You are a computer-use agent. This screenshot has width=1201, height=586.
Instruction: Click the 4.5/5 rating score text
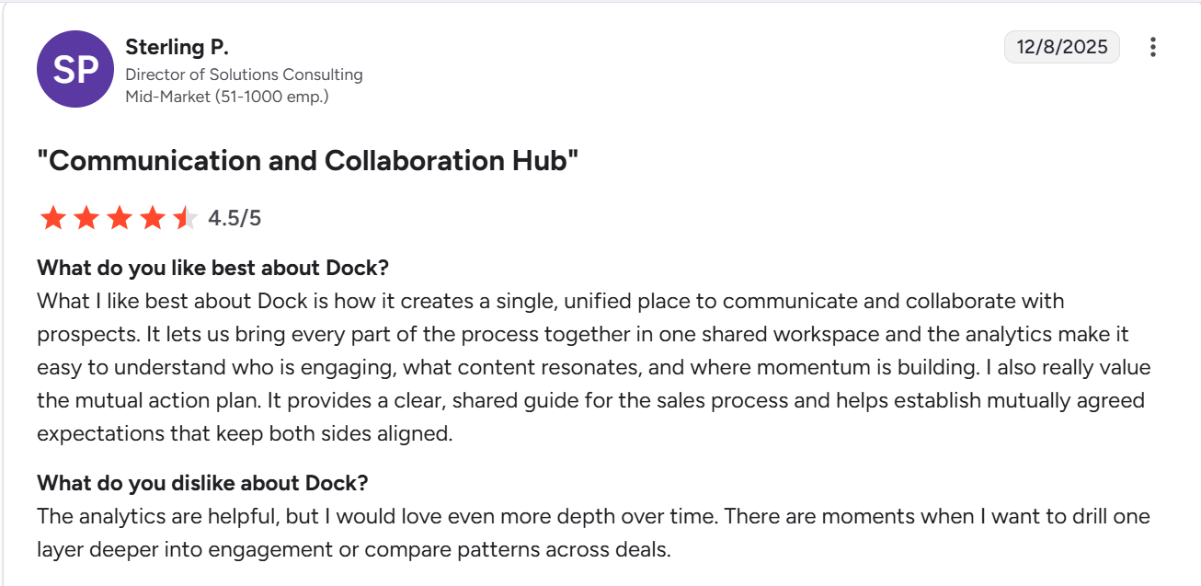point(234,218)
